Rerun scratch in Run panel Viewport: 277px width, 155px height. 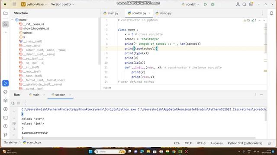coord(13,103)
